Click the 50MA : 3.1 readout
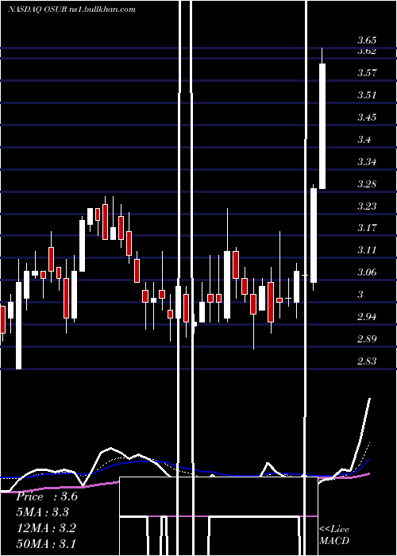The image size is (397, 556). (46, 543)
